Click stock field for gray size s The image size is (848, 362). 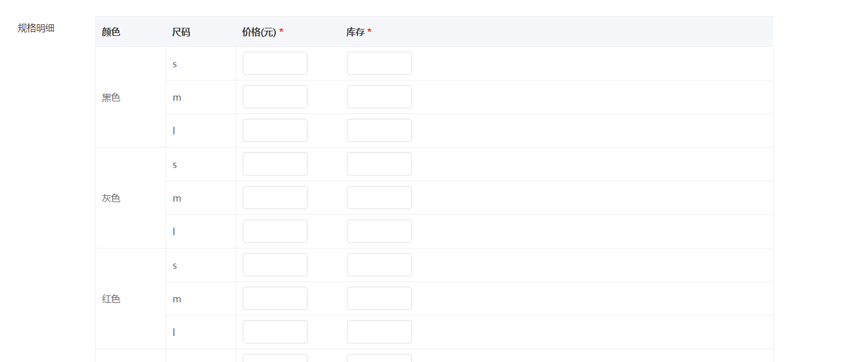[x=379, y=164]
